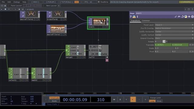
Task: Click the Rotate value field
Action: (159, 41)
